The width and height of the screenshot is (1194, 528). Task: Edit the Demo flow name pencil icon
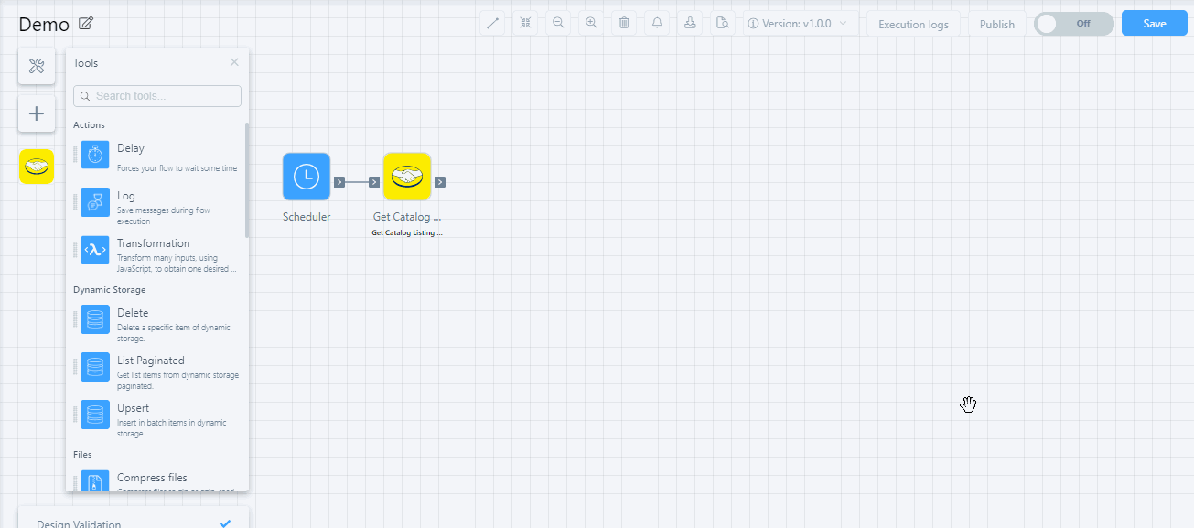pyautogui.click(x=86, y=24)
